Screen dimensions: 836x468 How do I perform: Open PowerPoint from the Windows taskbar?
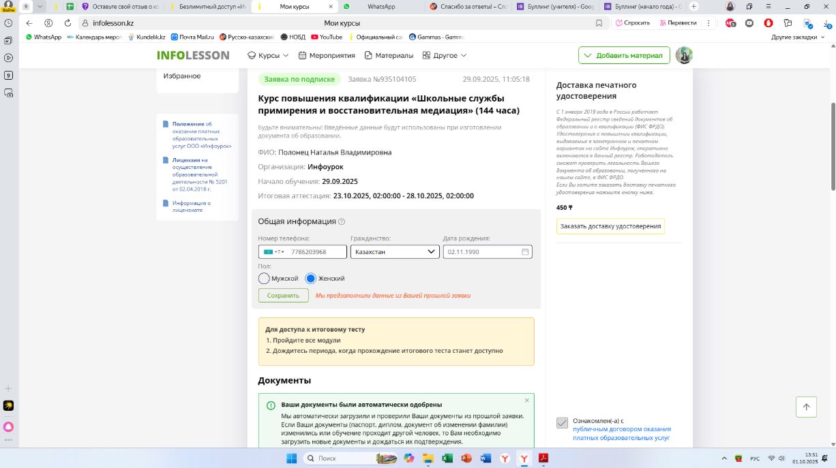coord(466,458)
